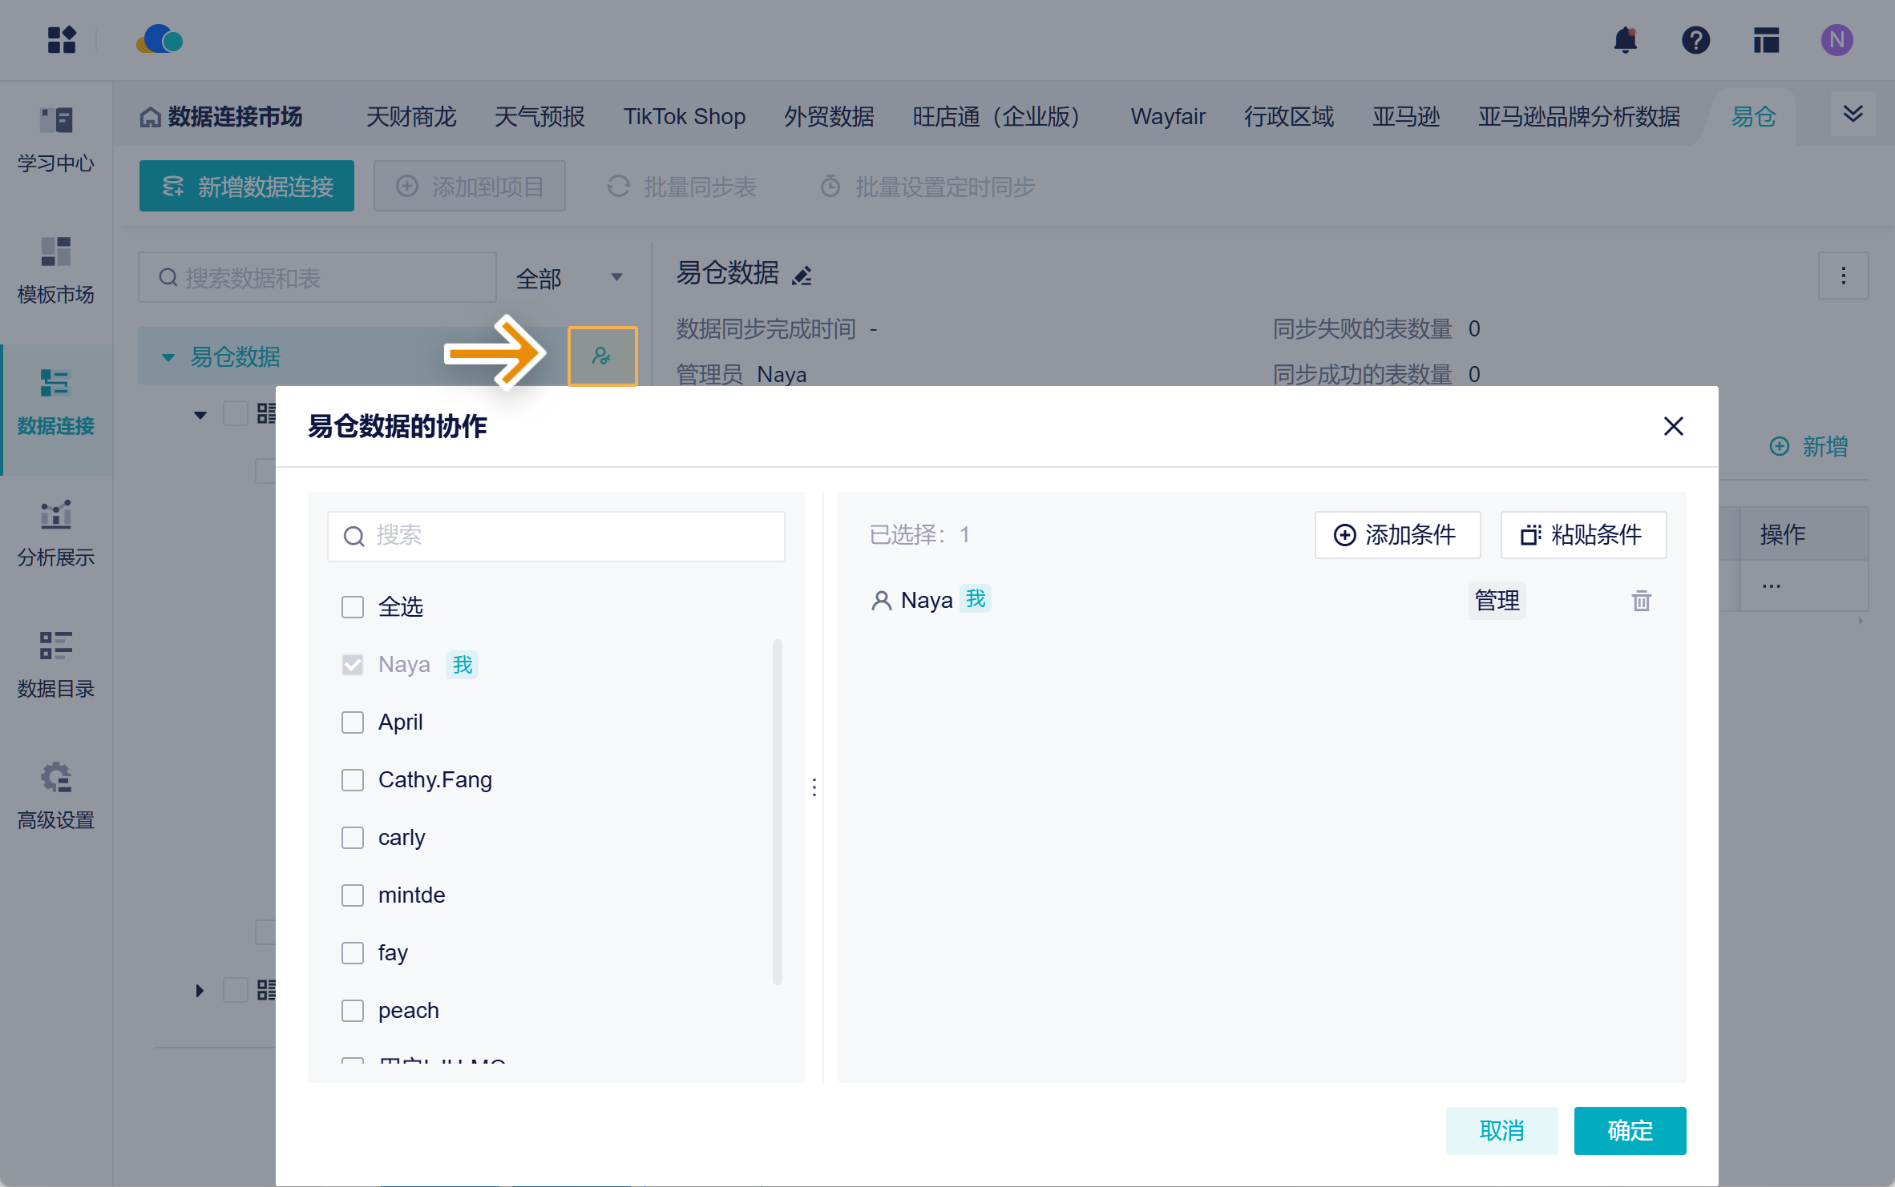Close the 易仓数据的协作 dialog
1895x1187 pixels.
1674,426
